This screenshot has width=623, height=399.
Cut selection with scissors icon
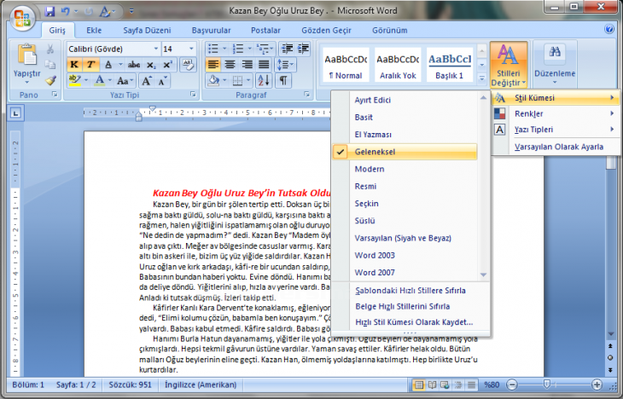point(50,49)
